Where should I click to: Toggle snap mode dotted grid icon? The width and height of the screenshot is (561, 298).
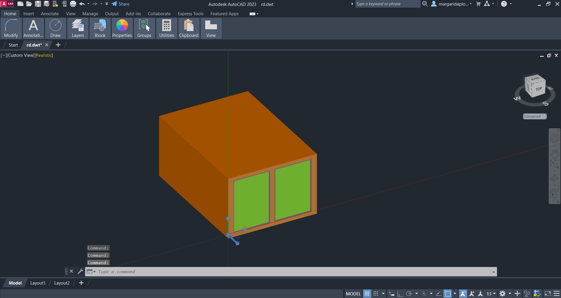click(x=376, y=294)
